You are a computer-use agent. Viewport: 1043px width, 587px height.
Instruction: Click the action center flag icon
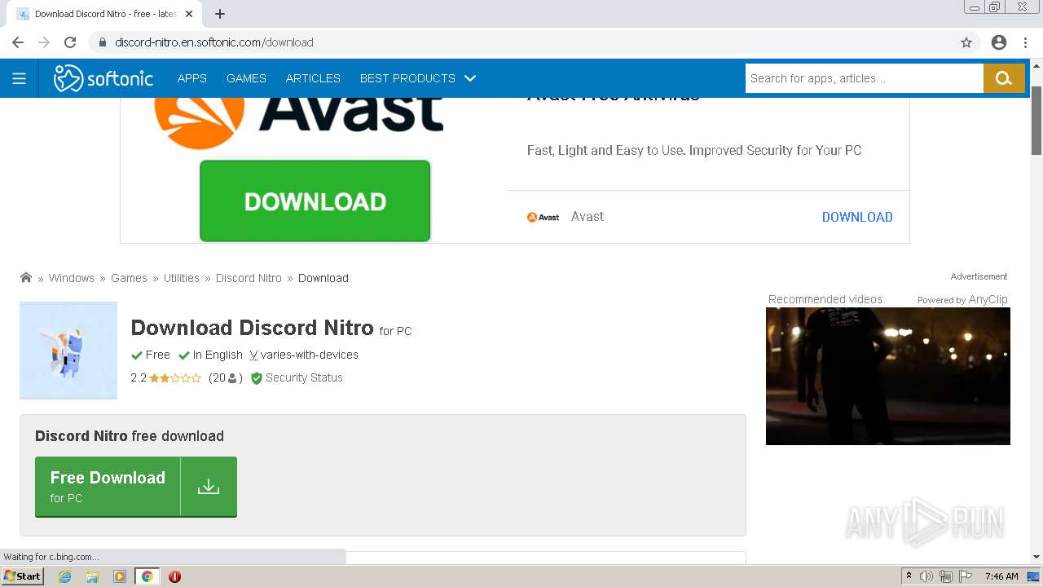pos(966,576)
